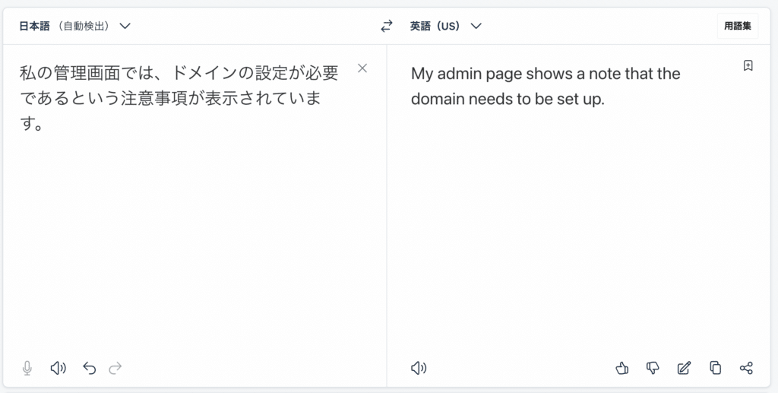
Task: Click the microphone dictation icon
Action: pos(27,368)
